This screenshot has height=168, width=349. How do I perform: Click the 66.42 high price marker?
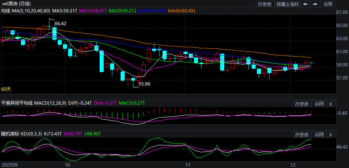(x=60, y=24)
